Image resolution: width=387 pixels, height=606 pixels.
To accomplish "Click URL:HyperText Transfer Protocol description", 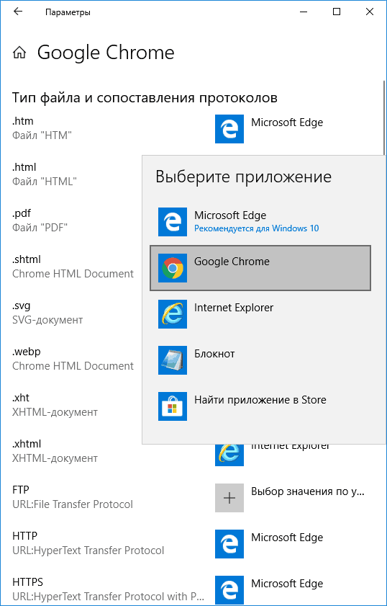I will point(88,551).
